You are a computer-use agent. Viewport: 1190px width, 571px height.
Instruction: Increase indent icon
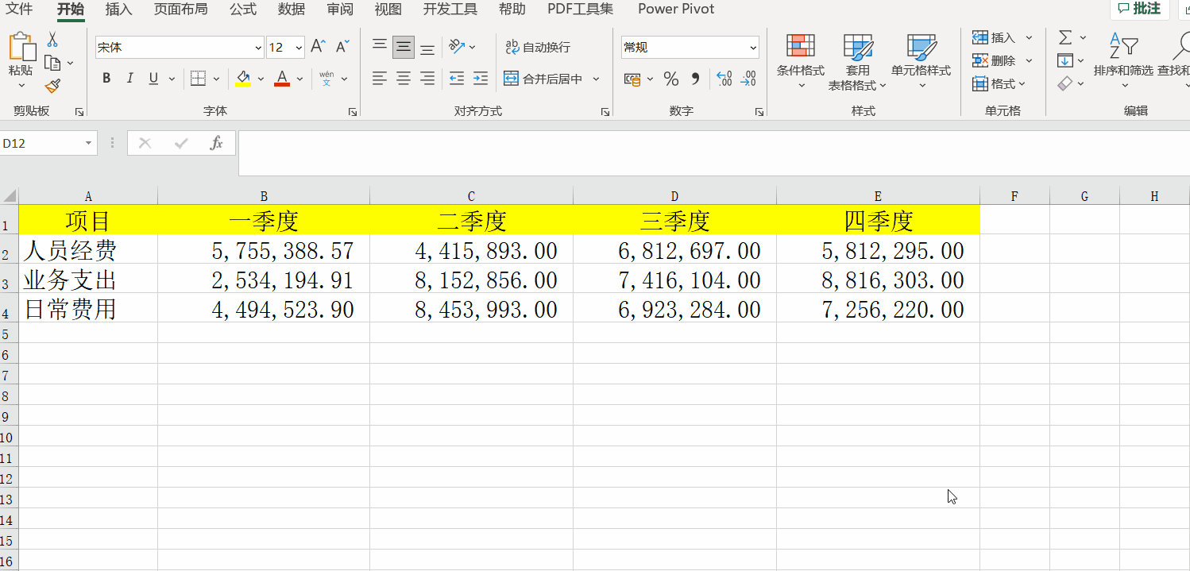tap(481, 79)
